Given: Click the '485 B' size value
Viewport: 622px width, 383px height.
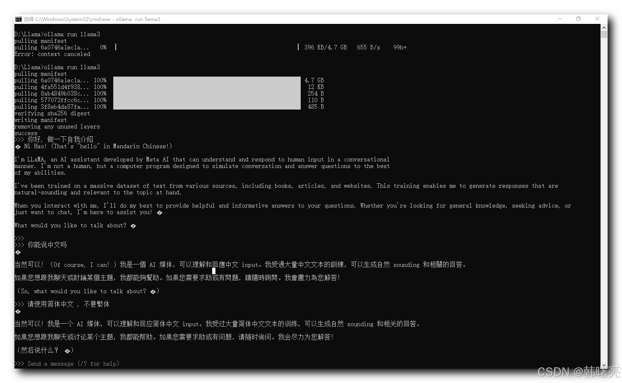Looking at the screenshot, I should [x=316, y=107].
